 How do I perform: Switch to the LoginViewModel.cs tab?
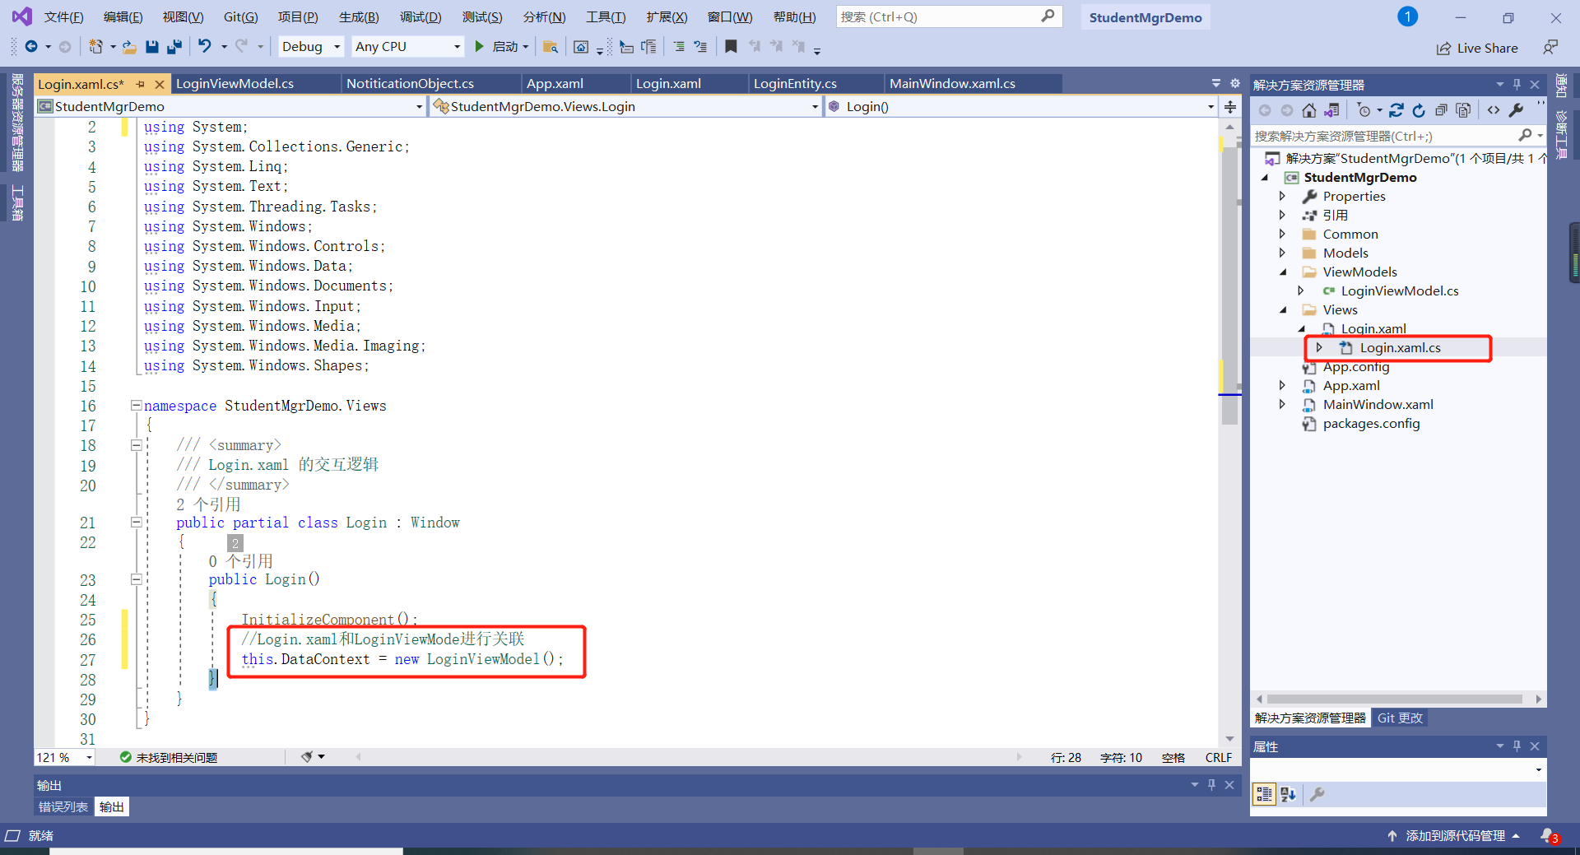233,83
